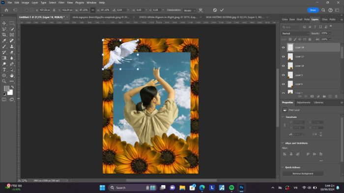Select the Clone Stamp tool

[x=12, y=47]
